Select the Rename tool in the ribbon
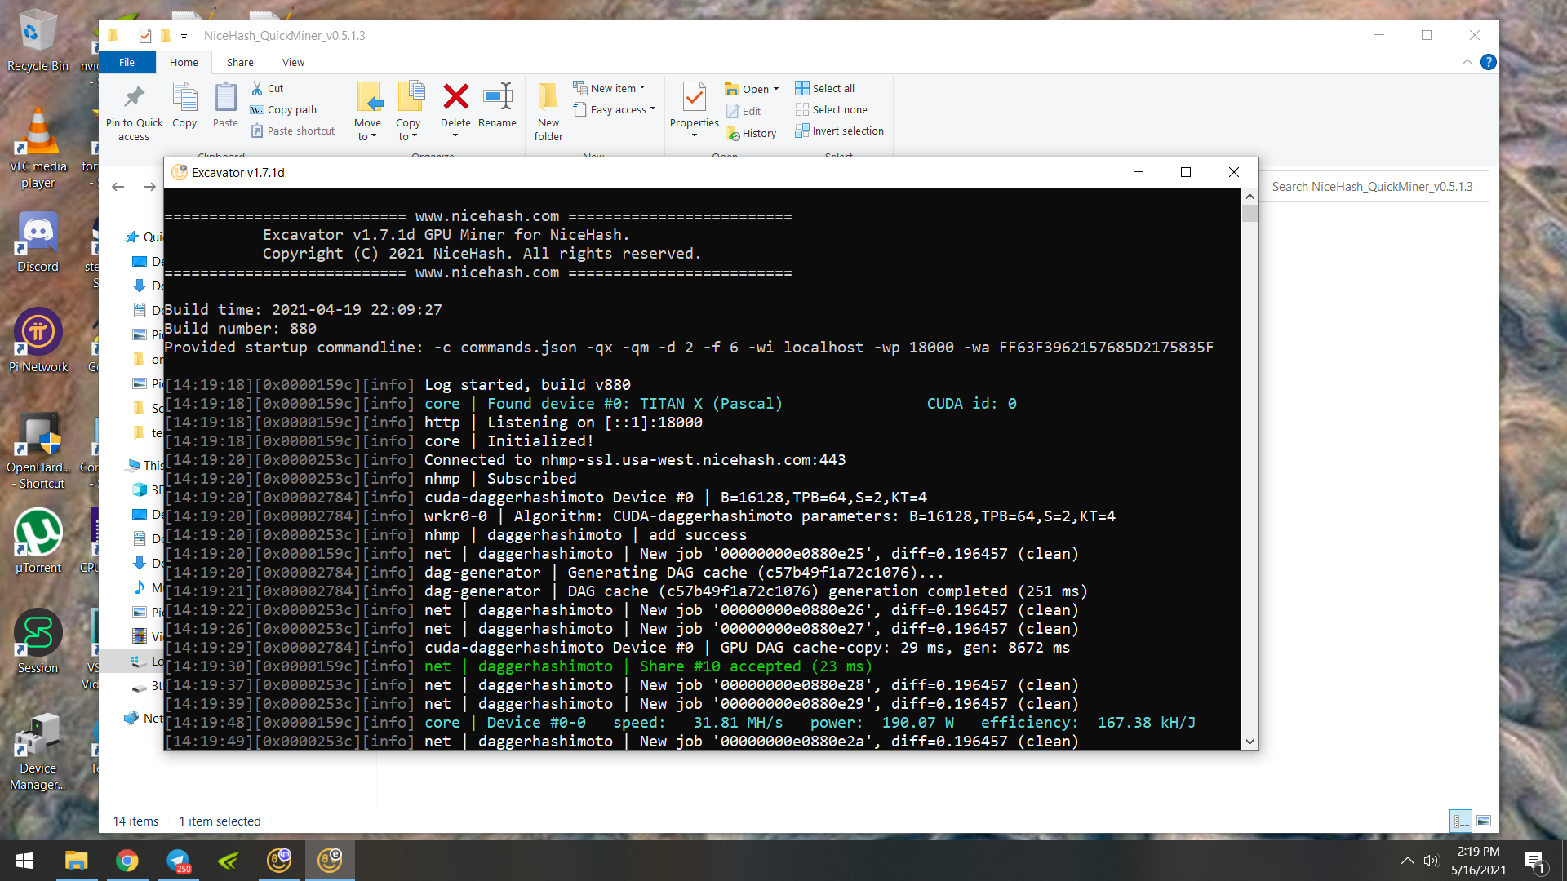The width and height of the screenshot is (1567, 881). click(498, 110)
